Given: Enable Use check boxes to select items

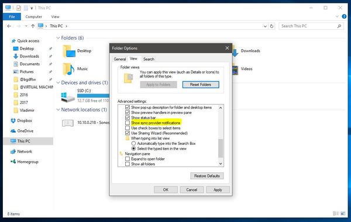Looking at the screenshot, I should (128, 128).
